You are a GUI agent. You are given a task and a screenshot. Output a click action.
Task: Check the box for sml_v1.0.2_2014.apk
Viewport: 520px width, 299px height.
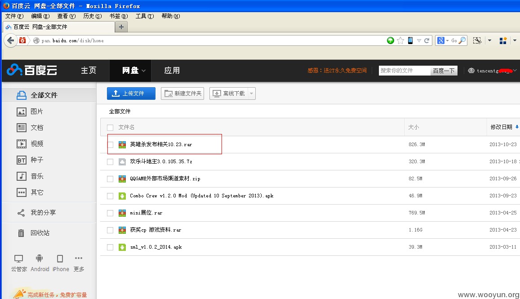point(110,247)
